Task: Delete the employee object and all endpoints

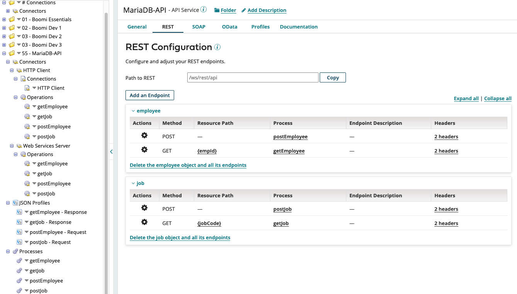Action: coord(188,165)
